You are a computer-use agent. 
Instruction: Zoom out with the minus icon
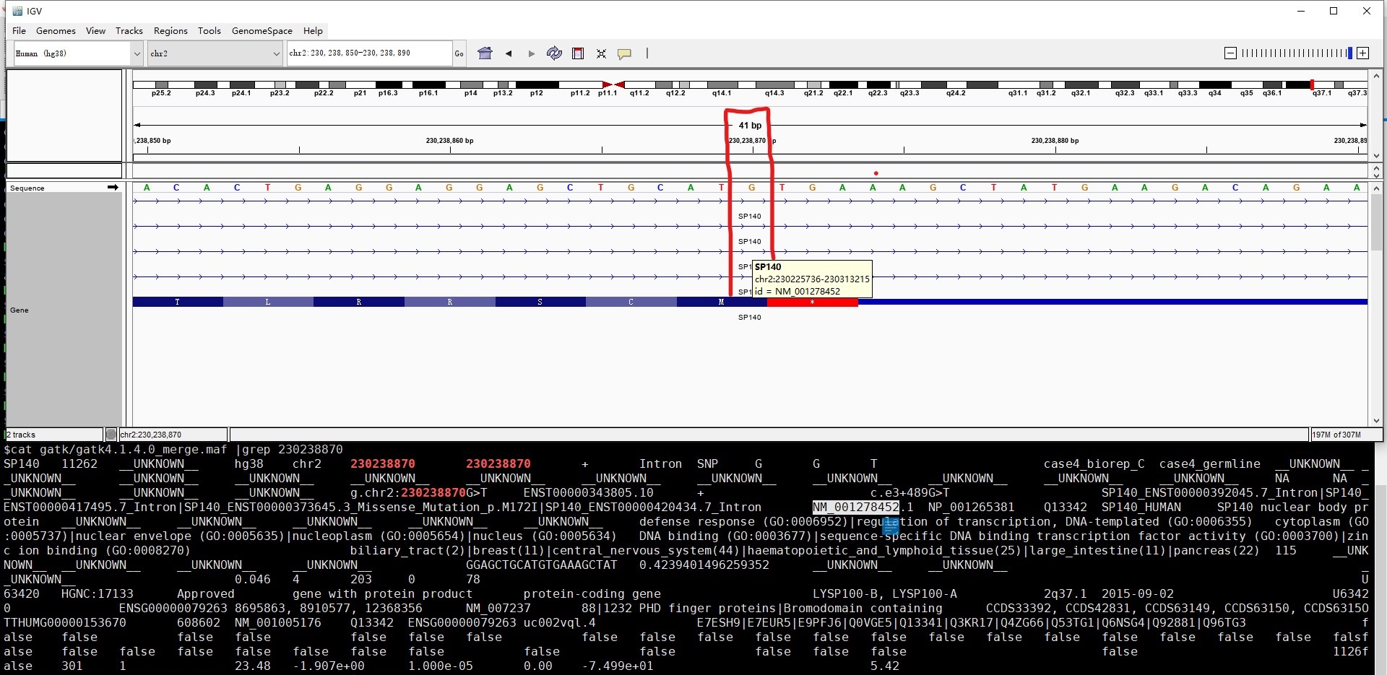tap(1231, 53)
